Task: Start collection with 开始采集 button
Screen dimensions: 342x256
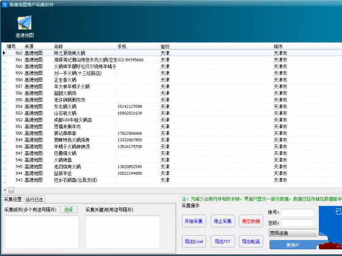Action: (194, 221)
